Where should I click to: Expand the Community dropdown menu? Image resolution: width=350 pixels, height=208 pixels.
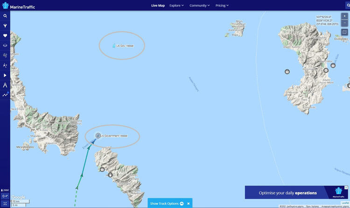(200, 5)
